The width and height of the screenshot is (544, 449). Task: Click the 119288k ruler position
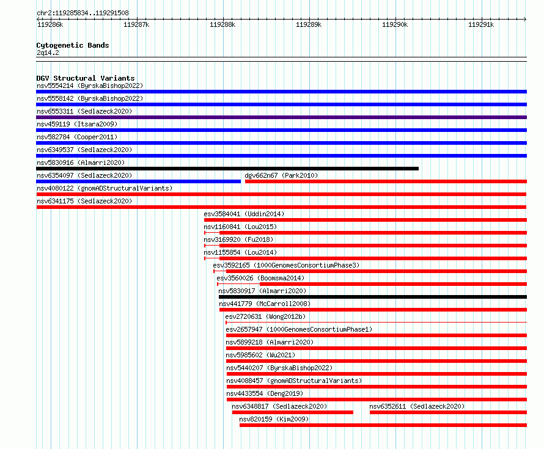222,24
